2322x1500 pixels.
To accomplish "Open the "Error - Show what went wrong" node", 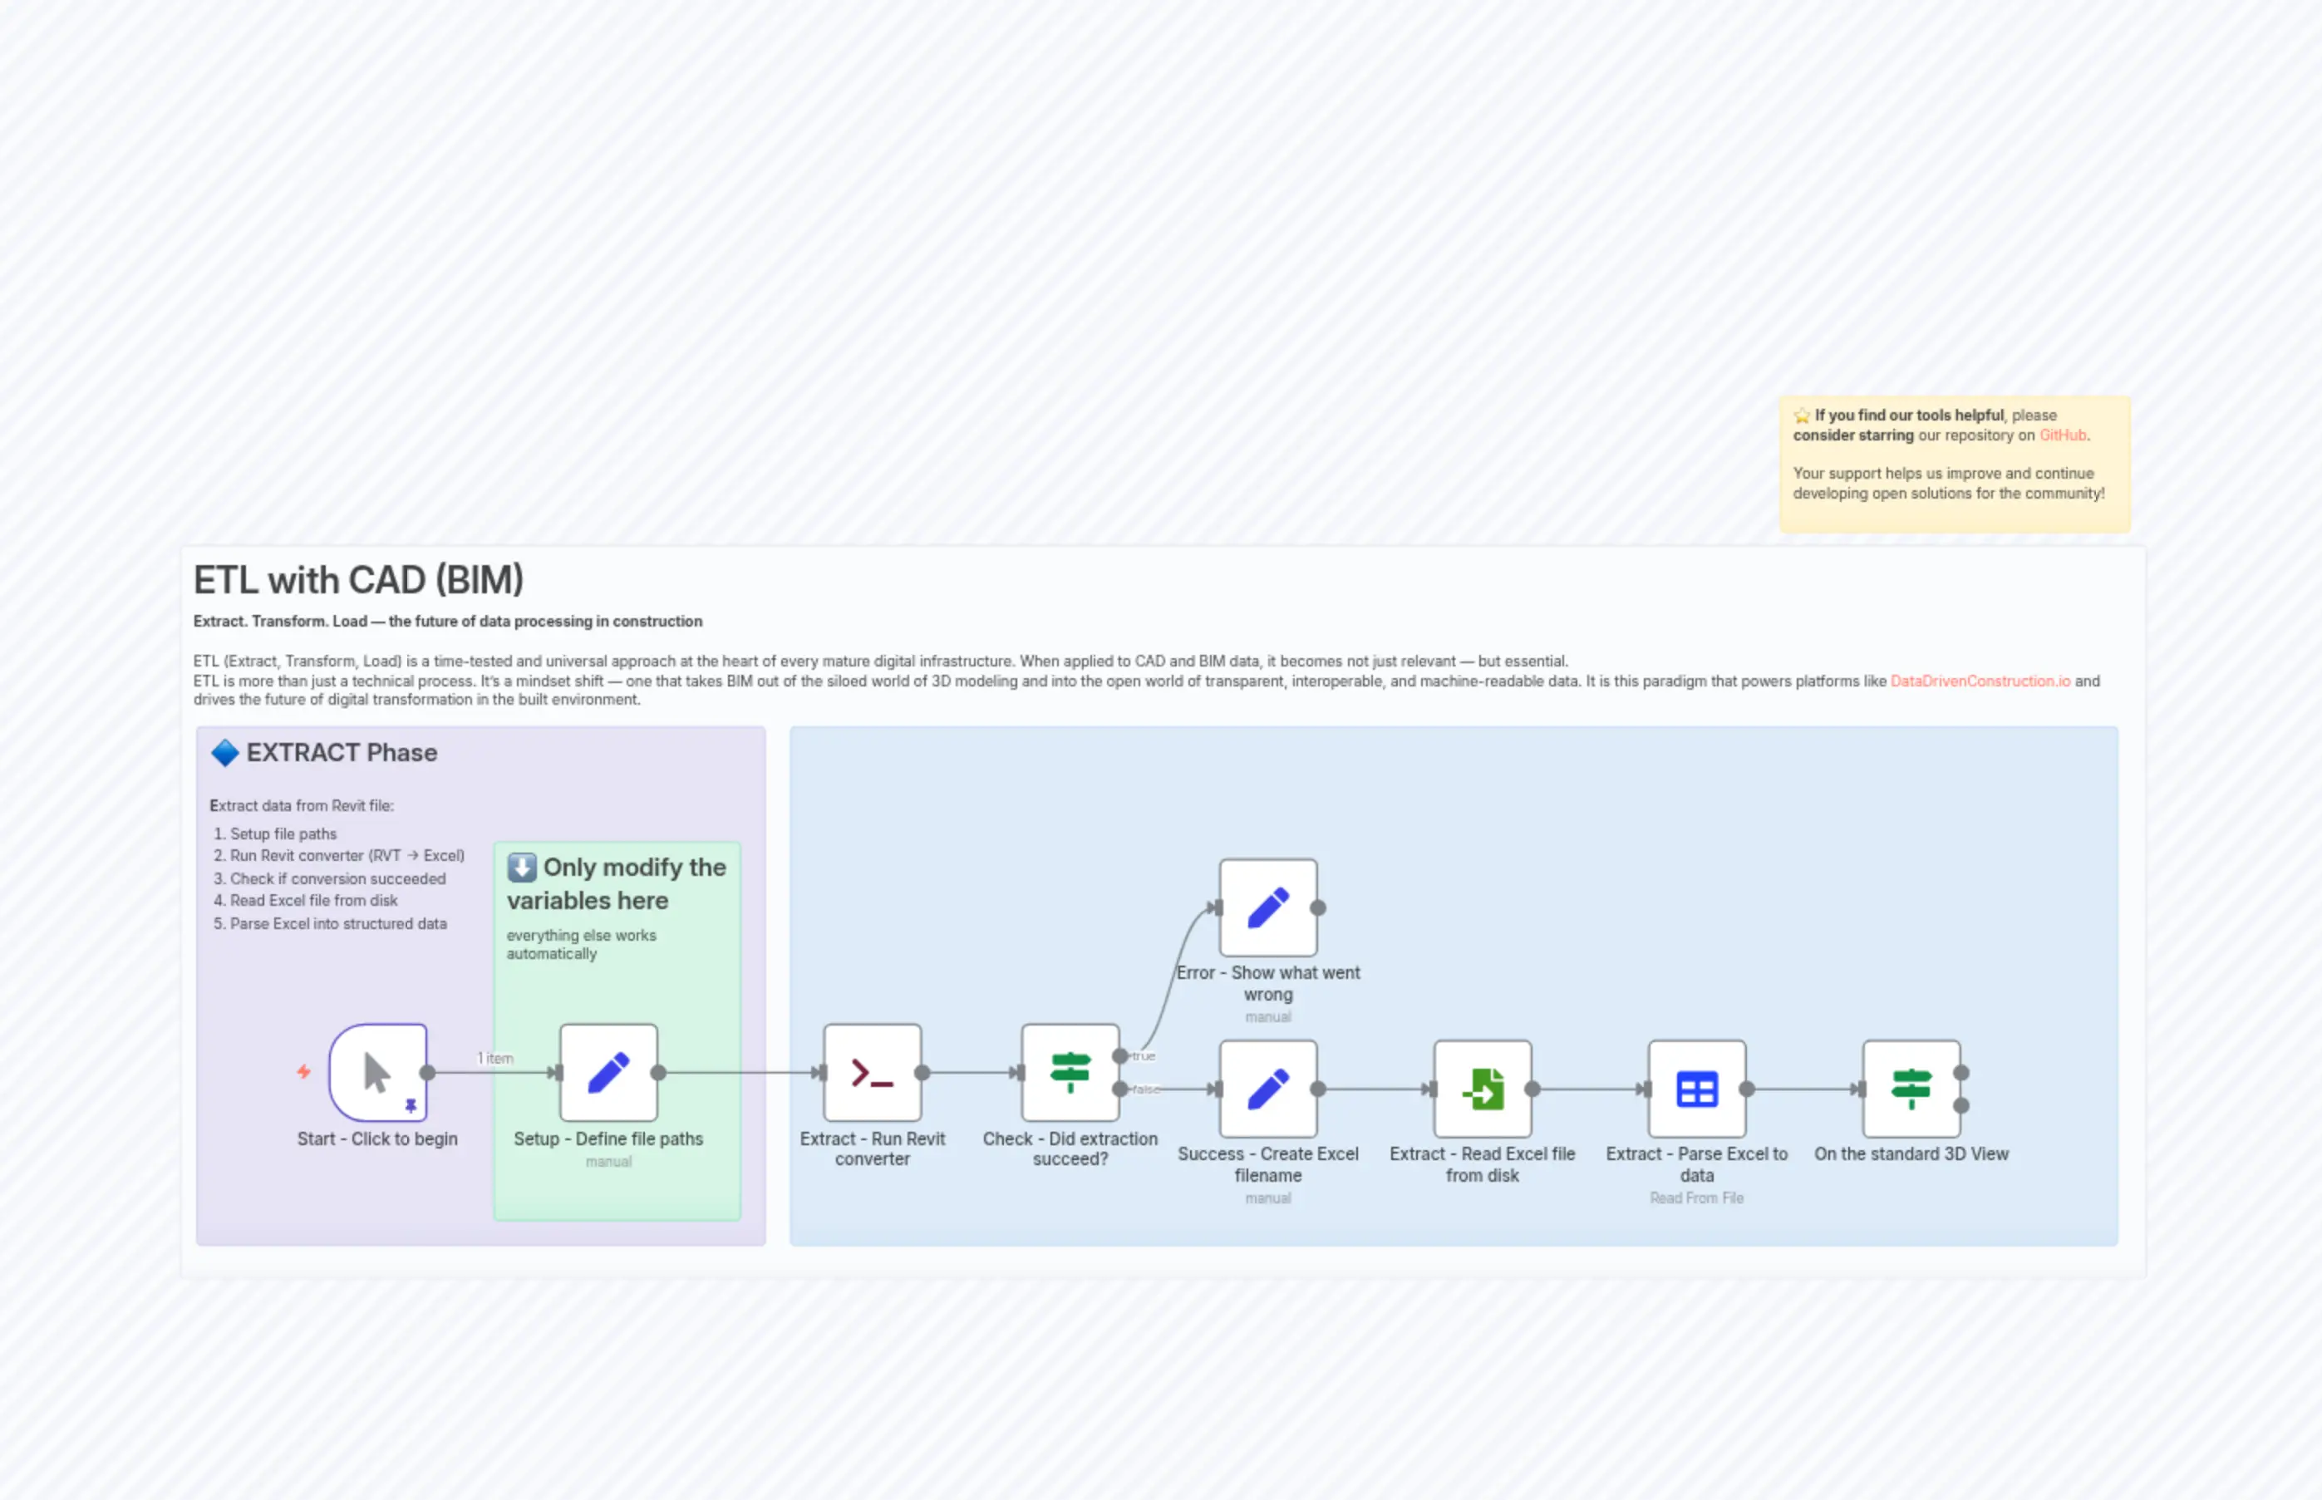I will click(1267, 907).
